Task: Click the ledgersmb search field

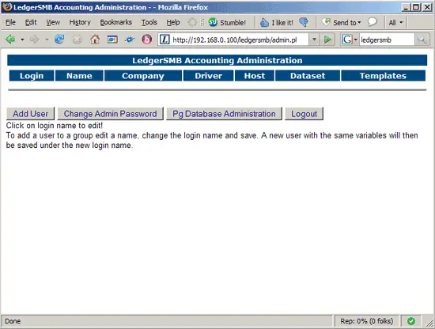Action: click(x=387, y=40)
